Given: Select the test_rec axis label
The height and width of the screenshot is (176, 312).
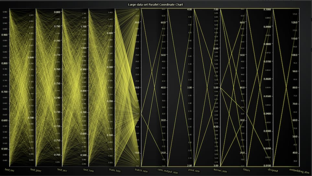Looking at the screenshot, I should (9, 170).
